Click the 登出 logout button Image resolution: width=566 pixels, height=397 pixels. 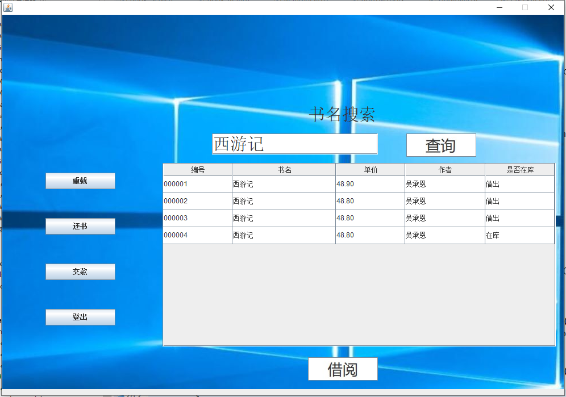click(x=80, y=317)
